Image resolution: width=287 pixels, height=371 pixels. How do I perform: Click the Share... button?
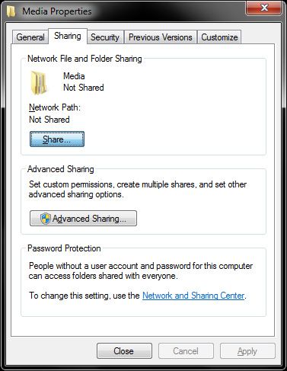tap(57, 139)
